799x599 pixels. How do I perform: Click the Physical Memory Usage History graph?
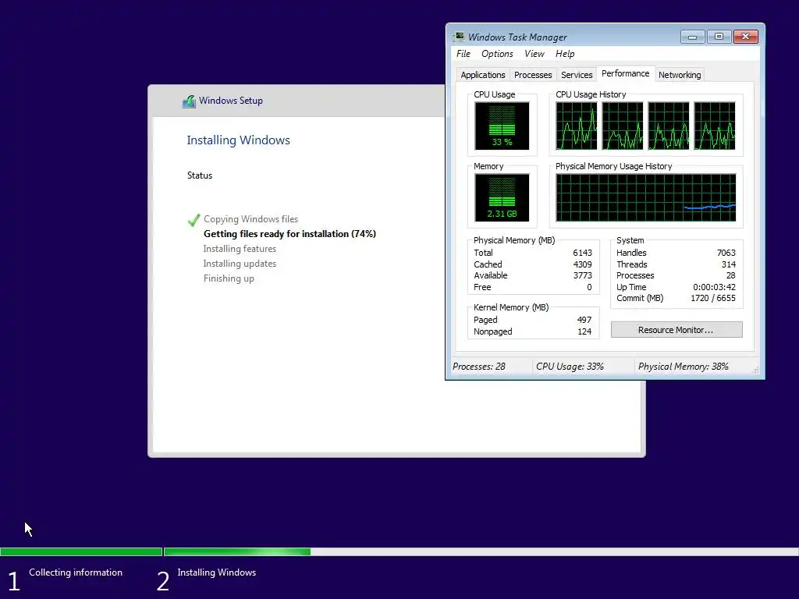(x=645, y=197)
